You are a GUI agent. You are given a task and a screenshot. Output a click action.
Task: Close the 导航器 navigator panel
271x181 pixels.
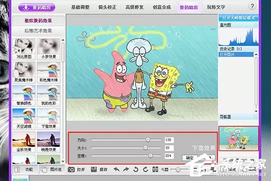tap(255, 117)
